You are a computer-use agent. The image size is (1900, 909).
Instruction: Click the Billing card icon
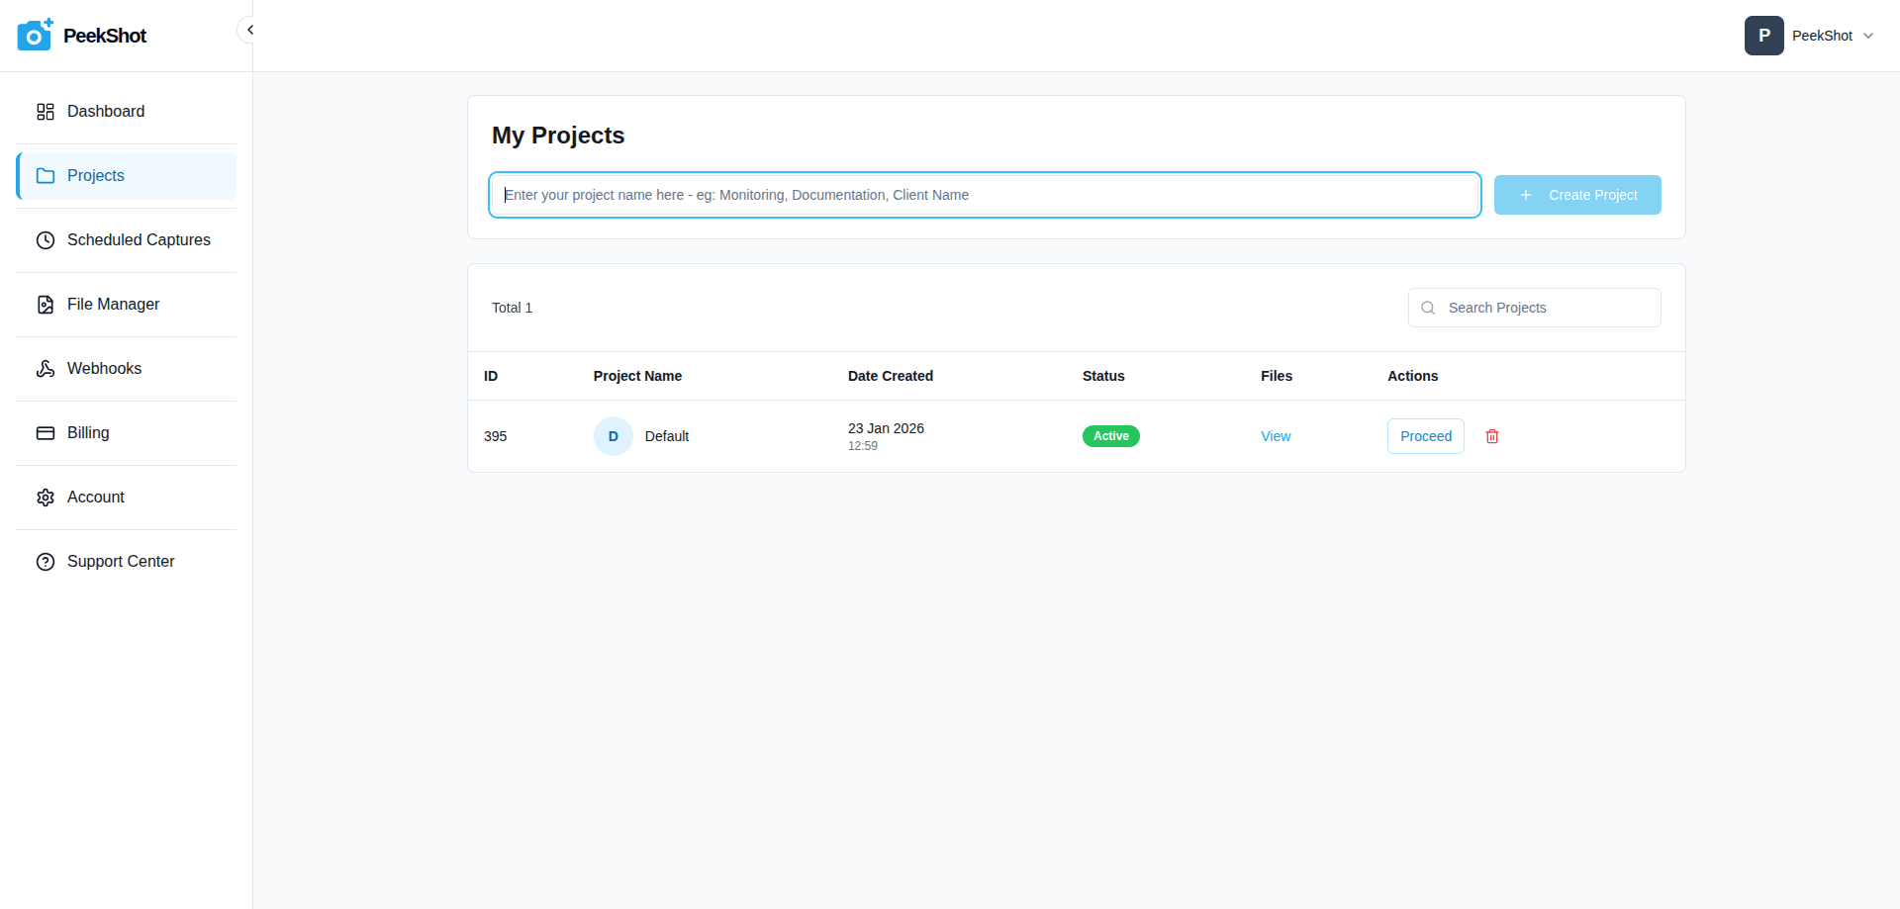tap(46, 433)
